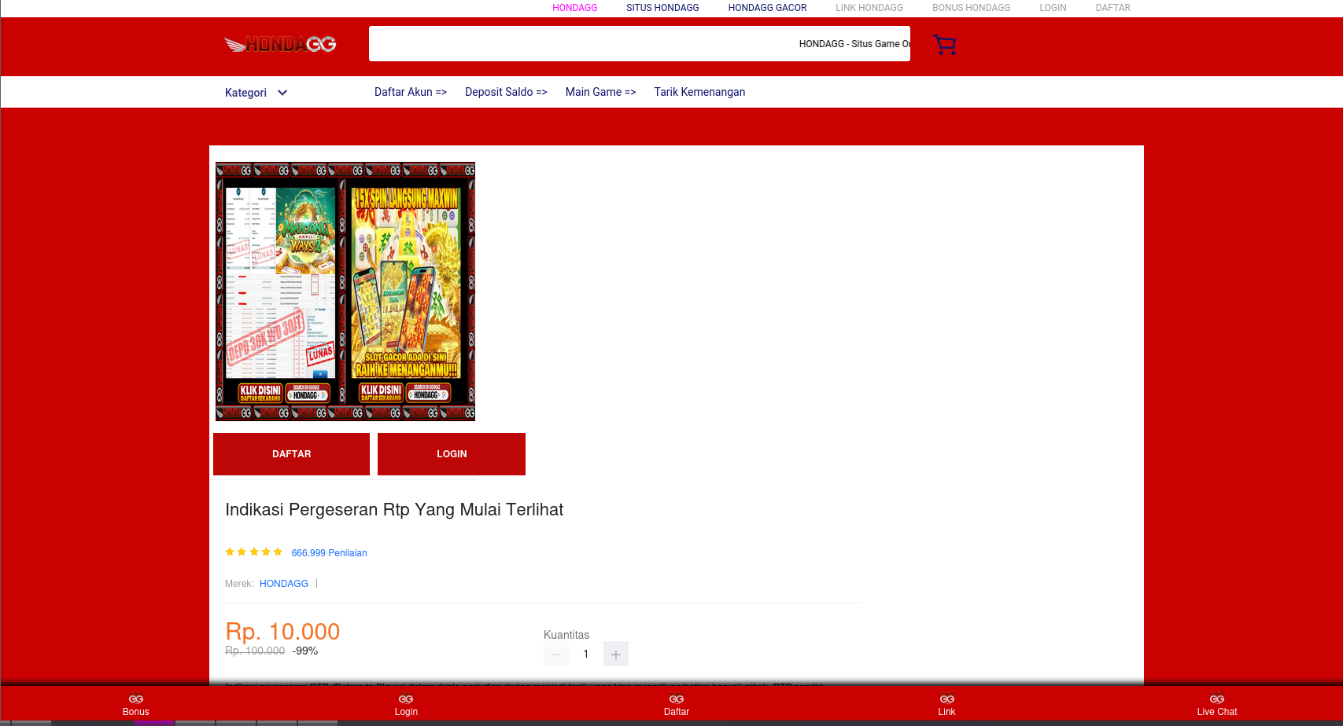This screenshot has width=1343, height=726.
Task: Open the SITUS HONDAGG top menu item
Action: click(662, 8)
